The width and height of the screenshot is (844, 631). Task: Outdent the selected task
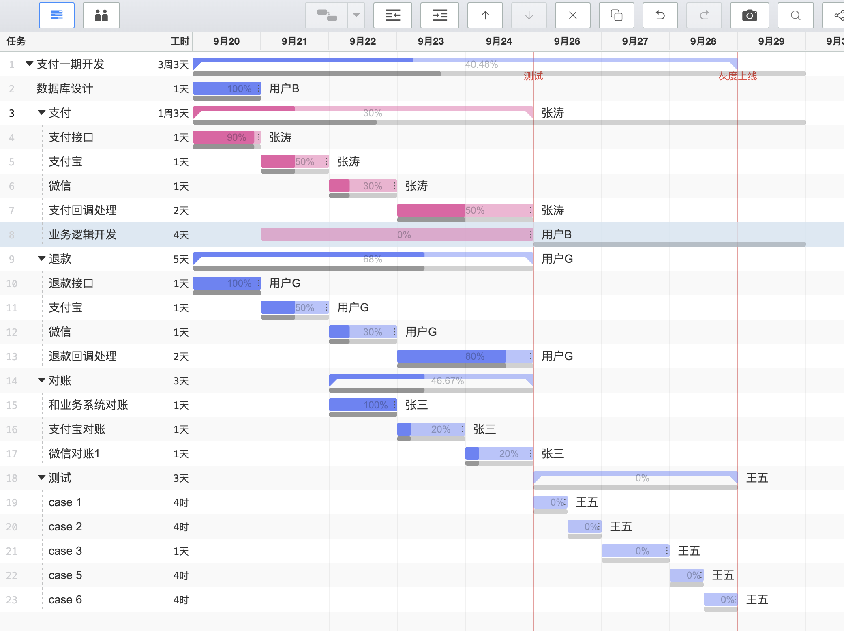[393, 15]
